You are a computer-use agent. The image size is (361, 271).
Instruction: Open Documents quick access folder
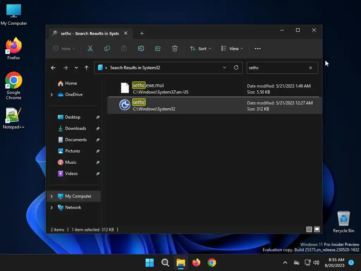click(72, 140)
